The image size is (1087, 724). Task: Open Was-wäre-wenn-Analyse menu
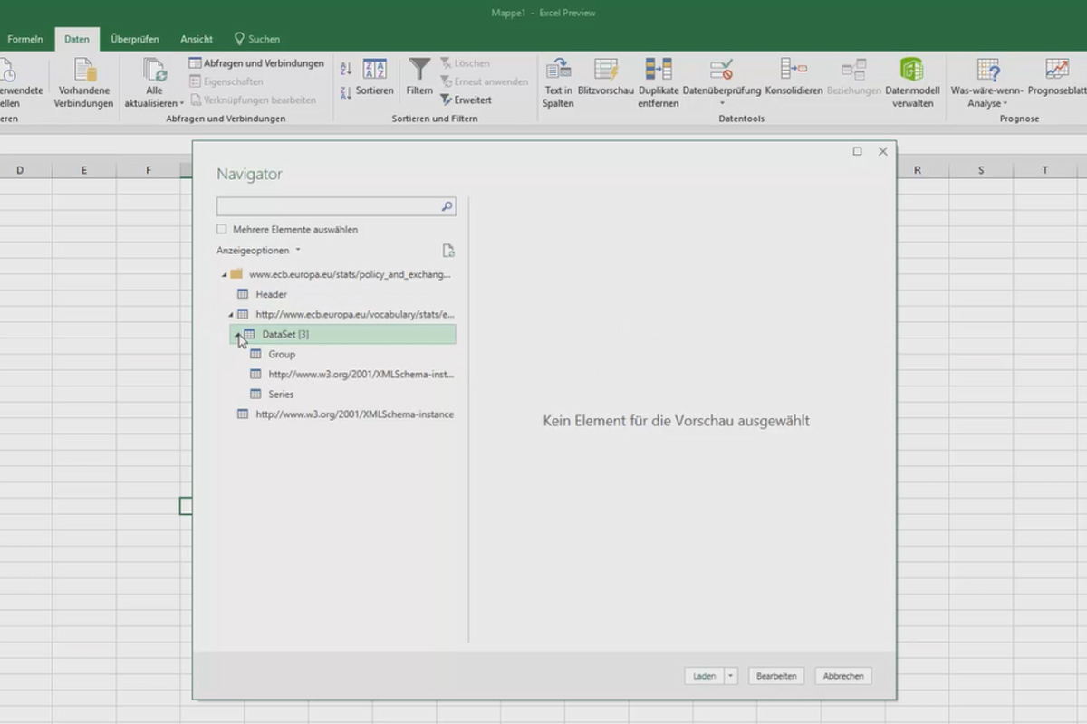click(x=987, y=83)
